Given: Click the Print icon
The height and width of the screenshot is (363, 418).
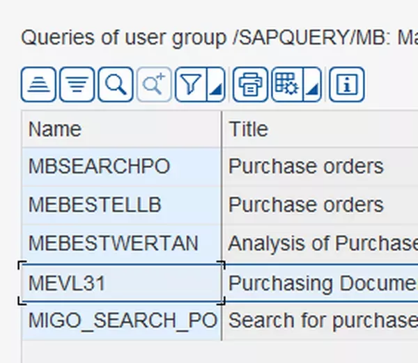Looking at the screenshot, I should click(250, 84).
